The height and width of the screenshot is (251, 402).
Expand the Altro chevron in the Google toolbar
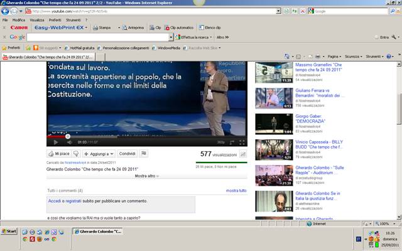pyautogui.click(x=223, y=38)
